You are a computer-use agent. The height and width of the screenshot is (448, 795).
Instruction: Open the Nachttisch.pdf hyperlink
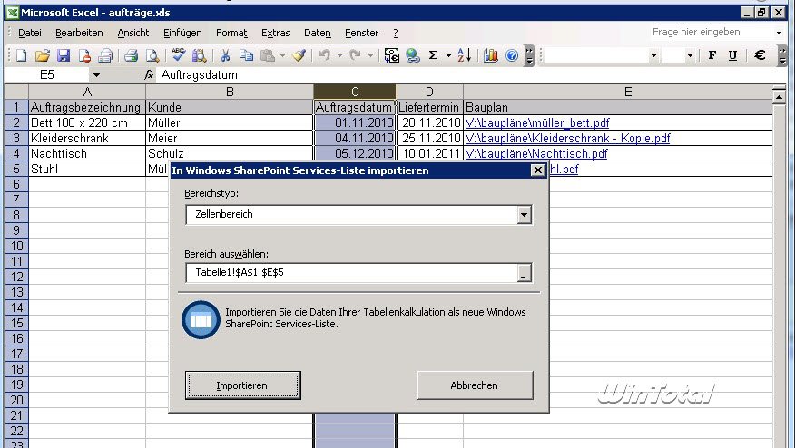[x=536, y=153]
